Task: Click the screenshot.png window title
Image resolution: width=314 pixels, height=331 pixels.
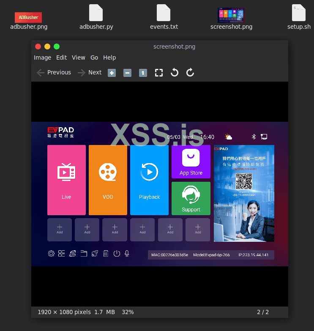Action: 174,47
